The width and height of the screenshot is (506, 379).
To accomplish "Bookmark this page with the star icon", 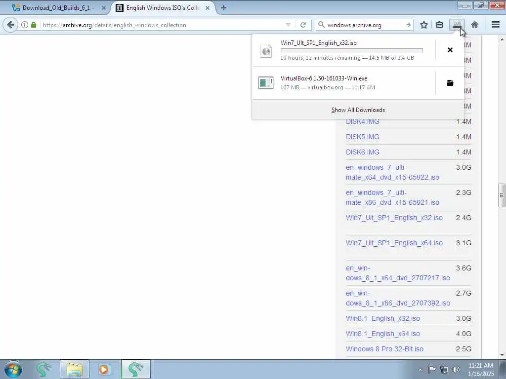I will pos(423,25).
